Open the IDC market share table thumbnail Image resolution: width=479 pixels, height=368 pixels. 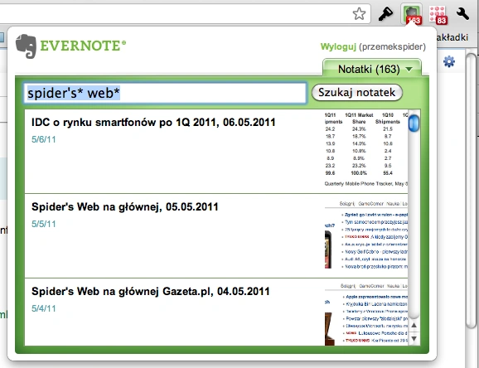[366, 149]
